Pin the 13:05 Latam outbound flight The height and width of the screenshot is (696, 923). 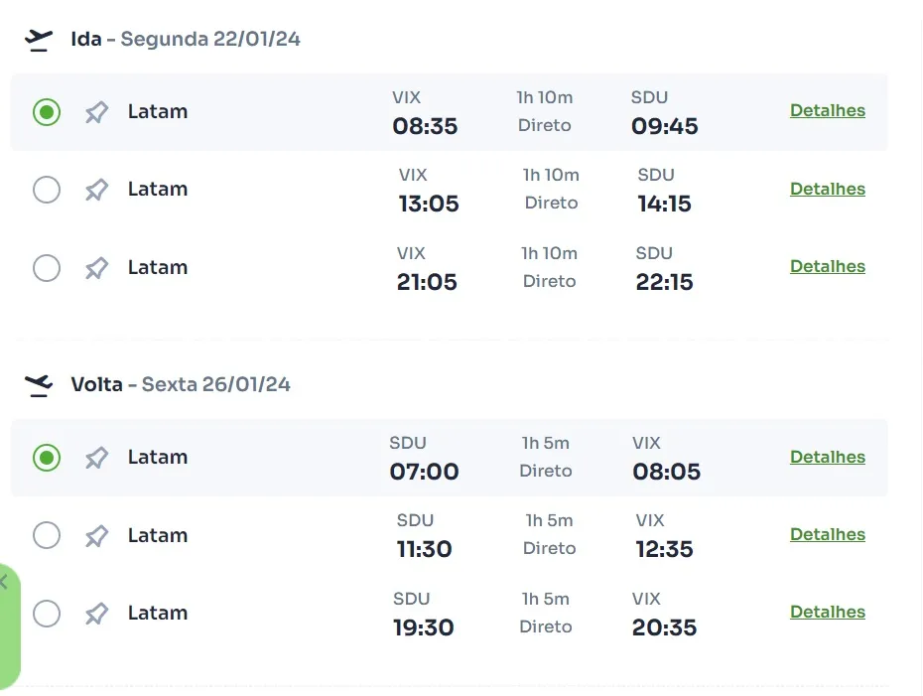96,190
